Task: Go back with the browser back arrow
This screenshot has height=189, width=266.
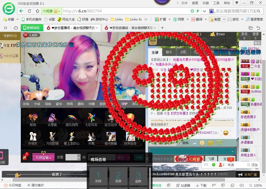Action: (21, 11)
